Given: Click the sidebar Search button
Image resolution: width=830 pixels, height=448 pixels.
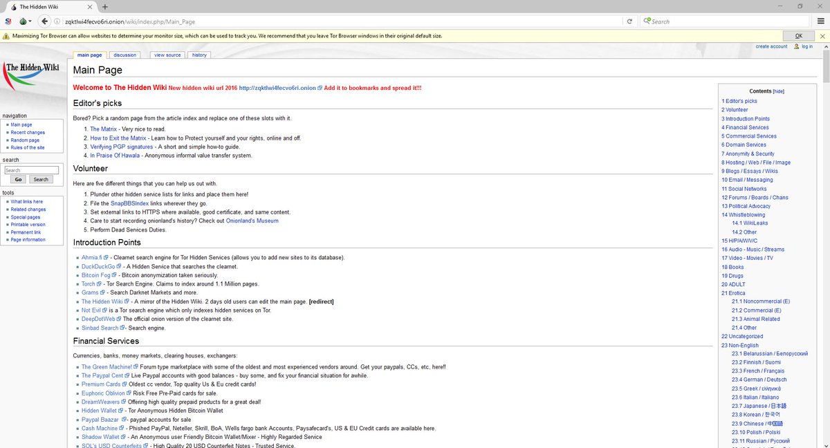Looking at the screenshot, I should (41, 179).
